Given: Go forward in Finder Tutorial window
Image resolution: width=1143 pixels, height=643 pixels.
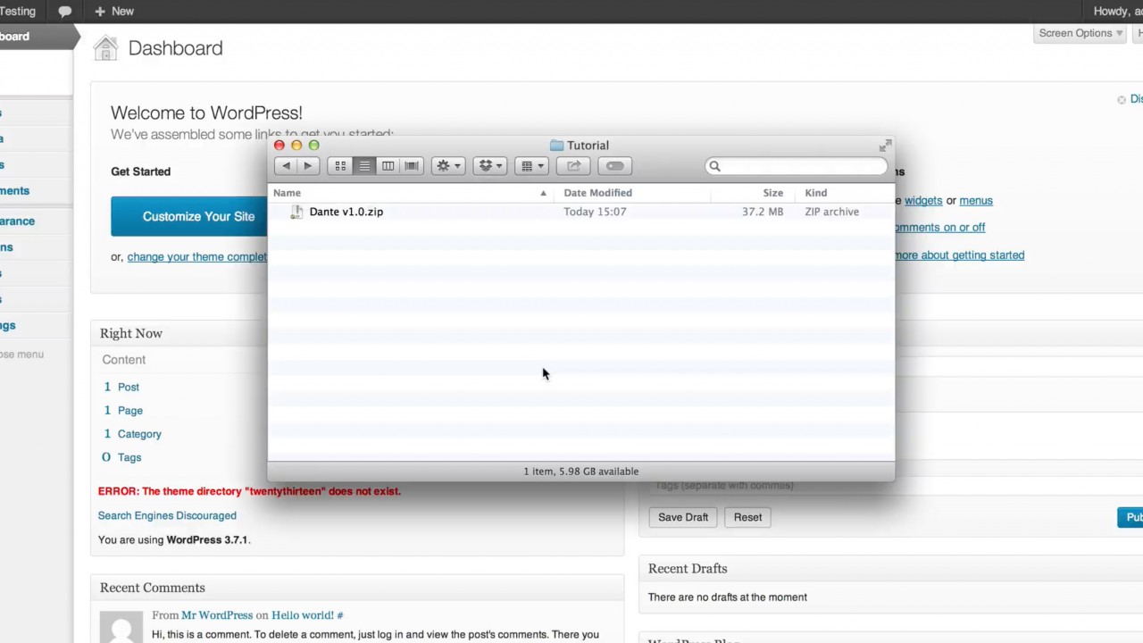Looking at the screenshot, I should 307,166.
